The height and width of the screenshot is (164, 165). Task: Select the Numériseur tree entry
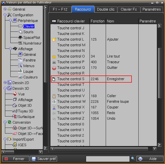(x=32, y=43)
